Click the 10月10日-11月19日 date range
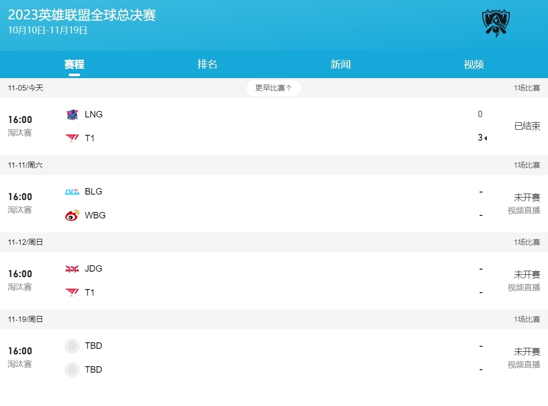Screen dimensions: 548x406 (47, 30)
